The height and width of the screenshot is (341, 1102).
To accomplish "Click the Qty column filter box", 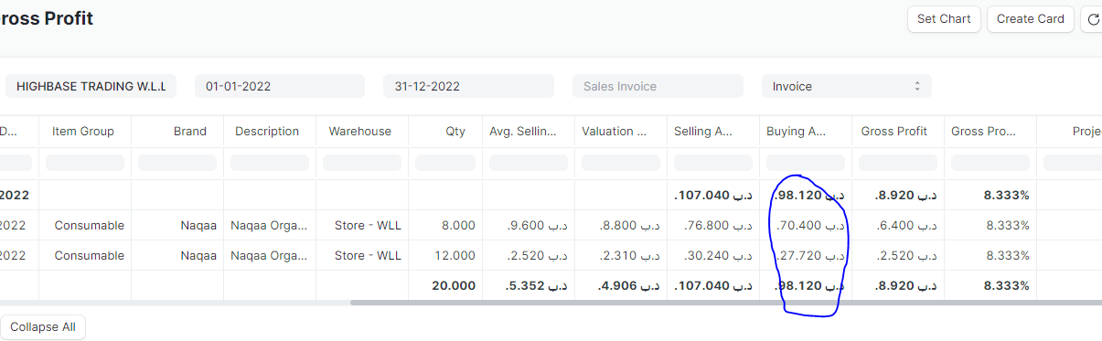I will 445,163.
